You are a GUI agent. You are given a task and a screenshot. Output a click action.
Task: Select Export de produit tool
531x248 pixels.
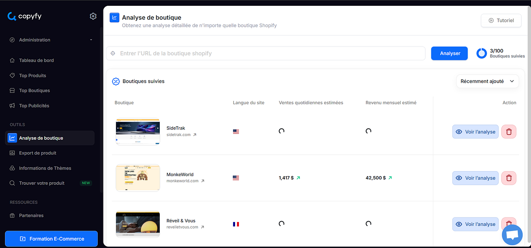click(37, 153)
